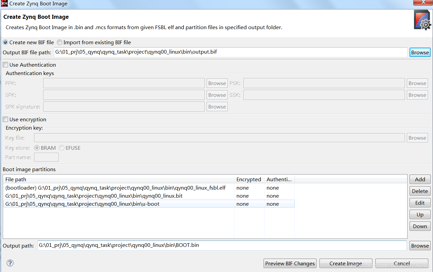Viewport: 433px width, 272px height.
Task: Browse for the BOOT.bin output path
Action: tap(420, 246)
